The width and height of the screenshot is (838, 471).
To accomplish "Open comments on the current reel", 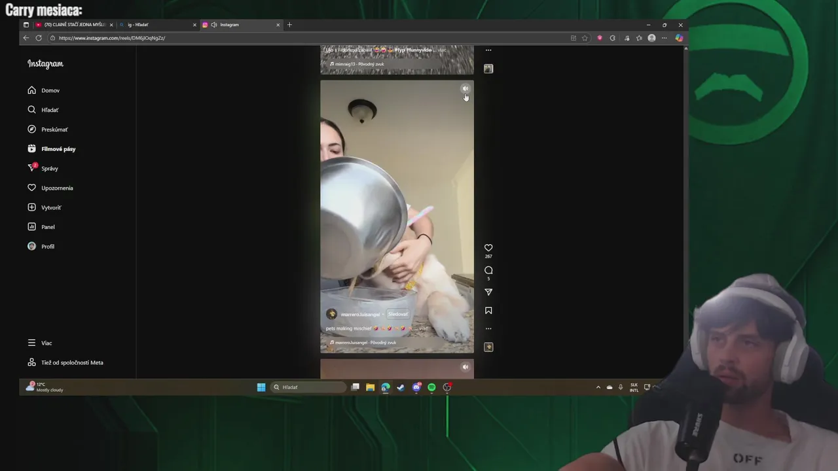I will (488, 270).
